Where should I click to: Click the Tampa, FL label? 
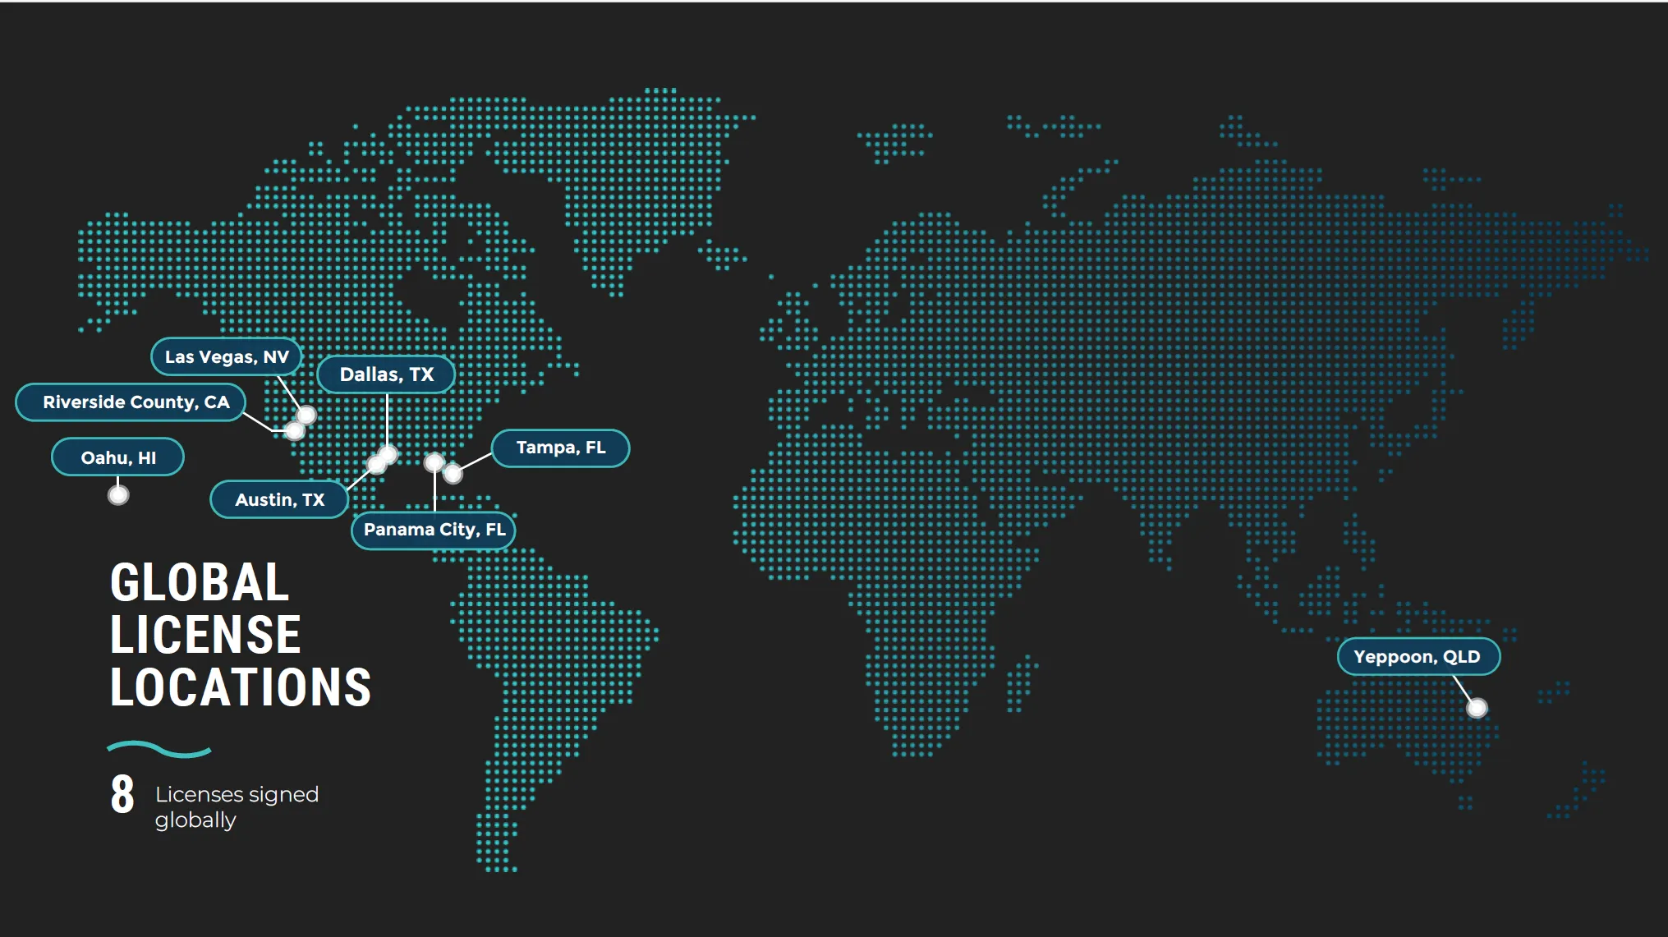click(560, 448)
